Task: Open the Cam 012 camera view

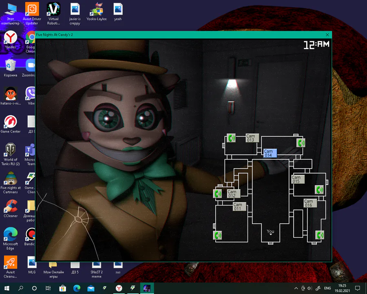Action: tap(234, 194)
